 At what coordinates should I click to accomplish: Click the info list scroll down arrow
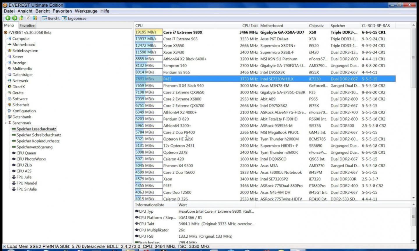pos(413,241)
